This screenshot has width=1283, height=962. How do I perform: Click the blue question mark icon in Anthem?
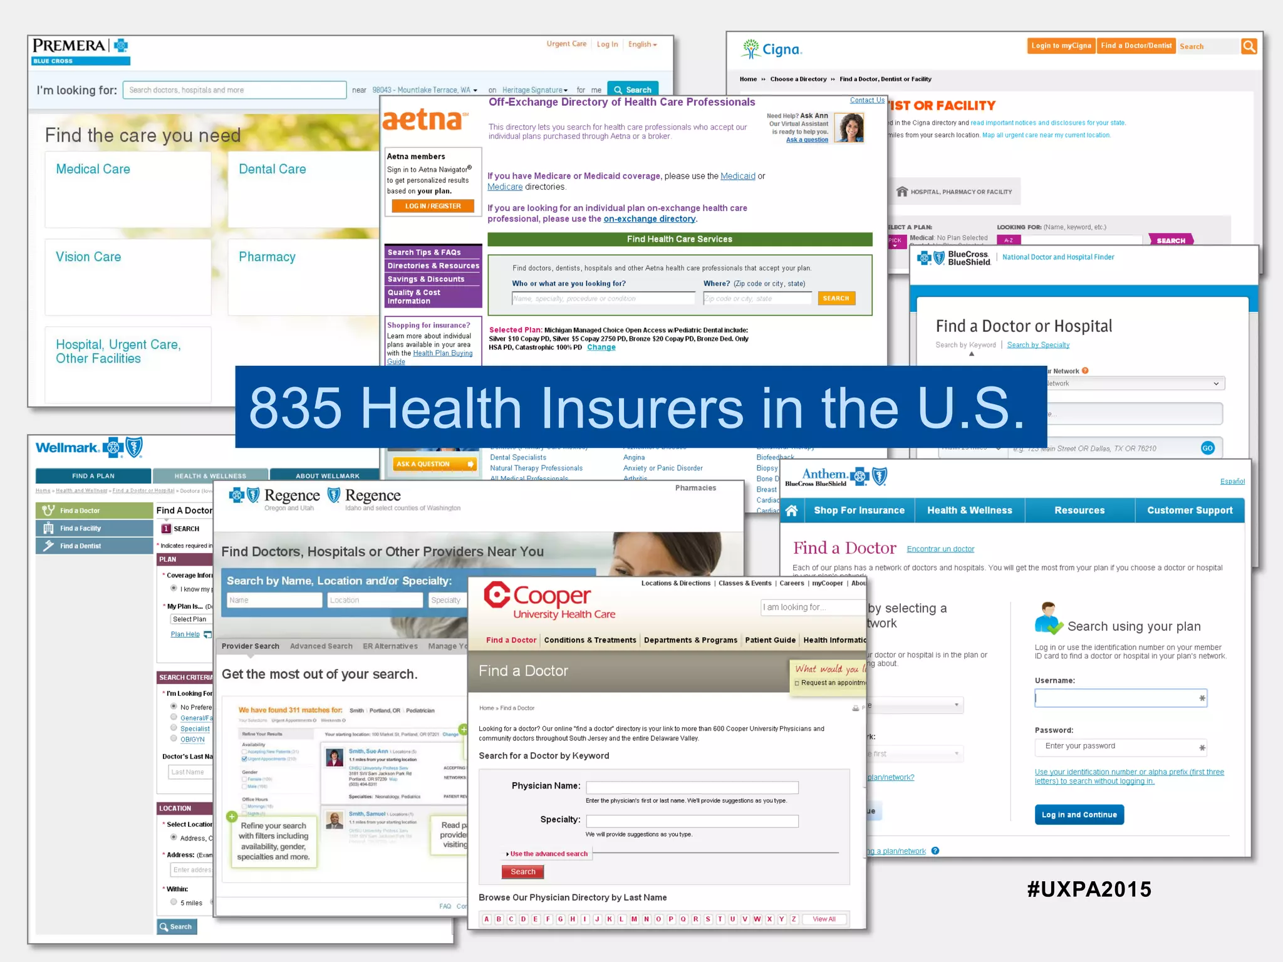[935, 851]
